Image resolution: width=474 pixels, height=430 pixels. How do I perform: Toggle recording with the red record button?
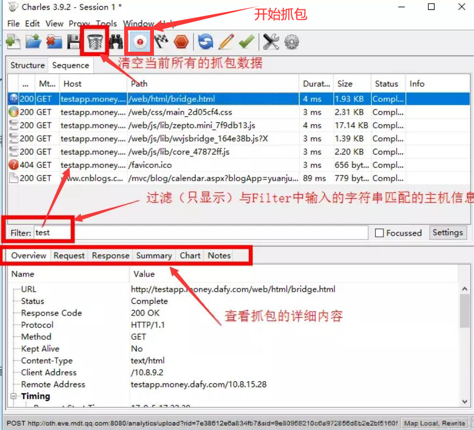pos(140,41)
